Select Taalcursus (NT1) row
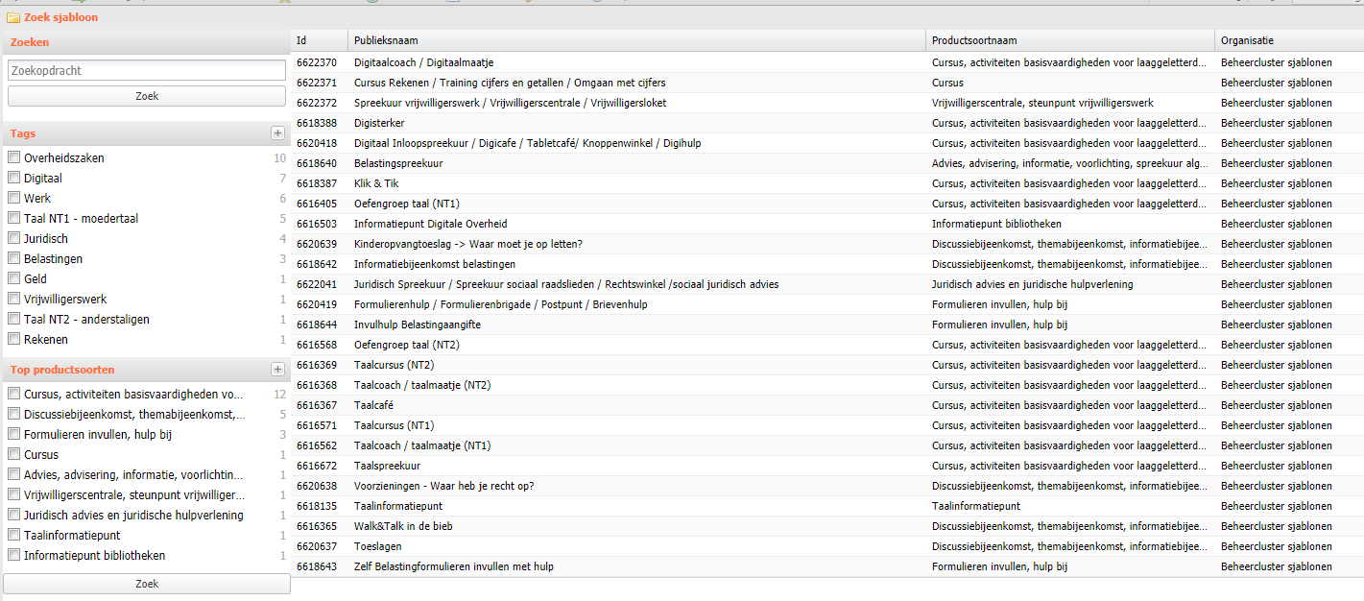 point(827,425)
